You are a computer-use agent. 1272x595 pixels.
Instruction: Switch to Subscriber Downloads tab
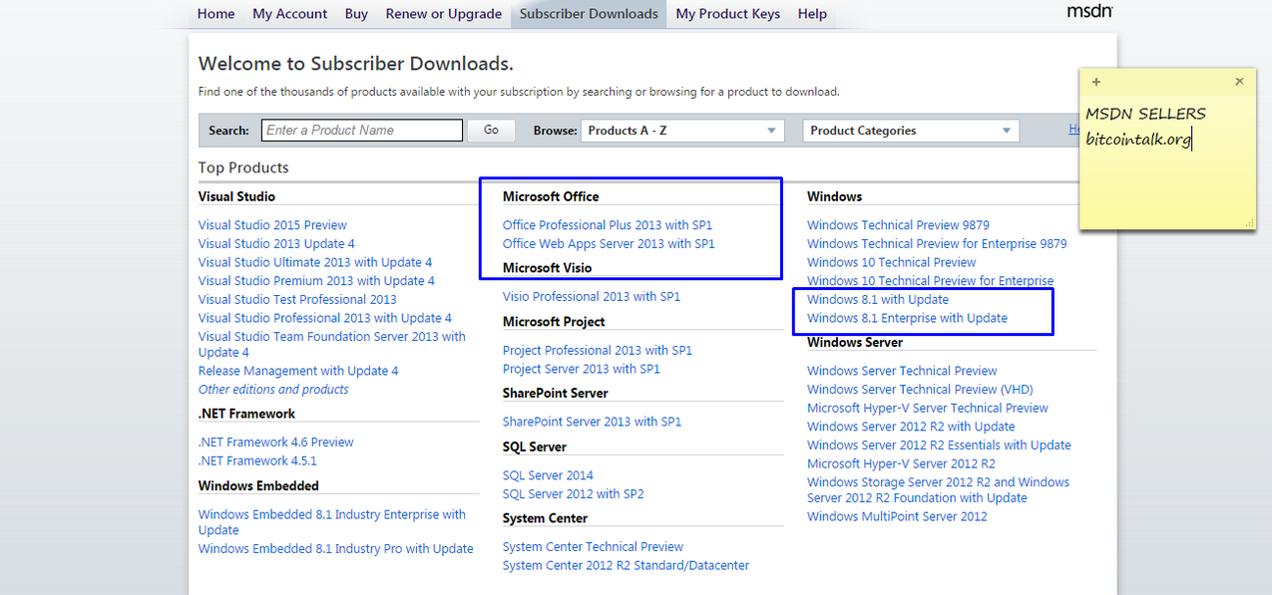589,14
